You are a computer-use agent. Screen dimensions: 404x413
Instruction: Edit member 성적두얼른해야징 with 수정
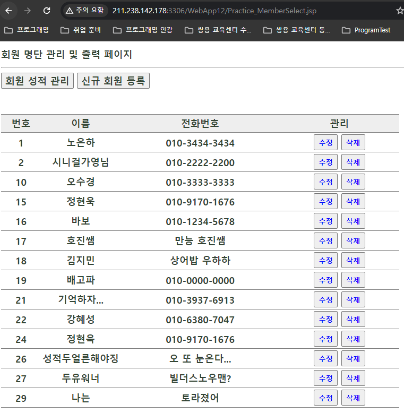coord(325,358)
